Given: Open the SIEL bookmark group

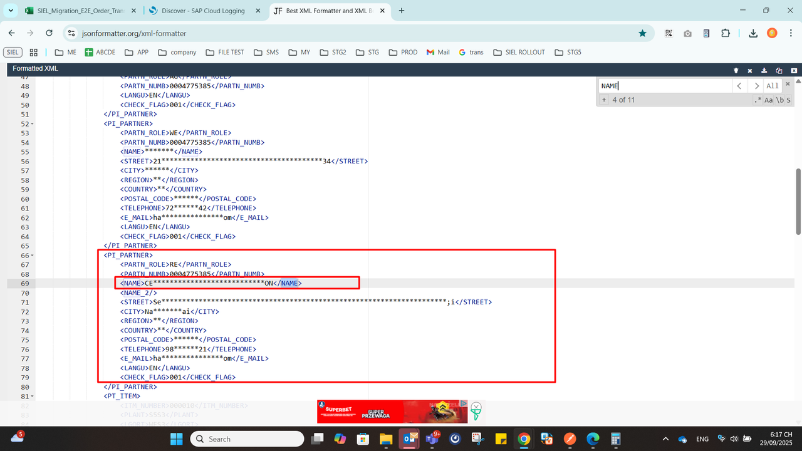Looking at the screenshot, I should pyautogui.click(x=13, y=52).
